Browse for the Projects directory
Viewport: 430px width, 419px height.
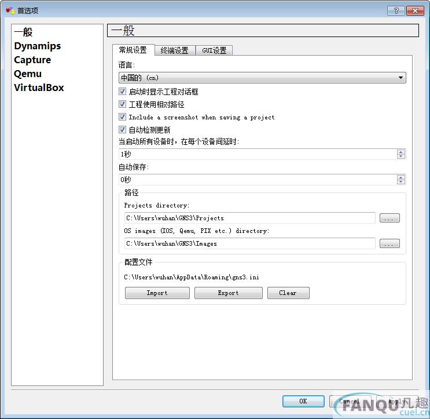pos(389,218)
